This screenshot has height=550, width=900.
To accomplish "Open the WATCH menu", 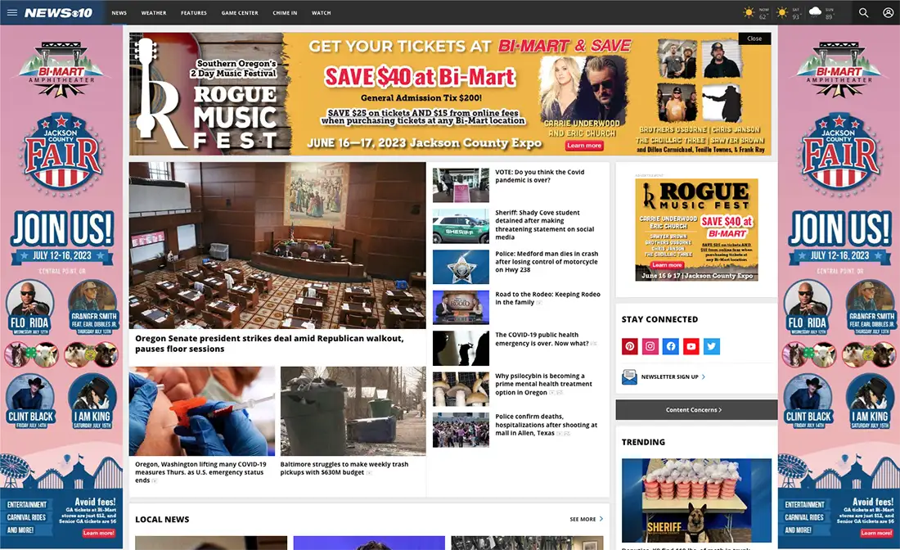I will point(322,12).
